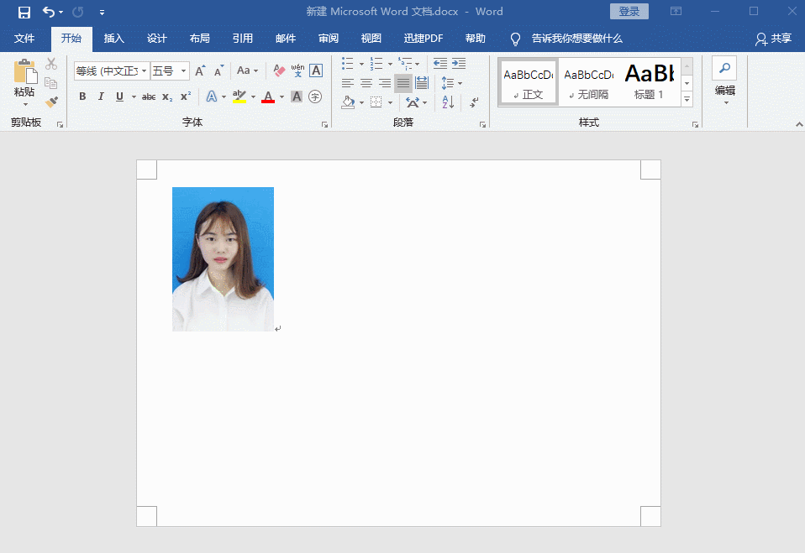
Task: Apply the 正文 style
Action: pyautogui.click(x=529, y=82)
